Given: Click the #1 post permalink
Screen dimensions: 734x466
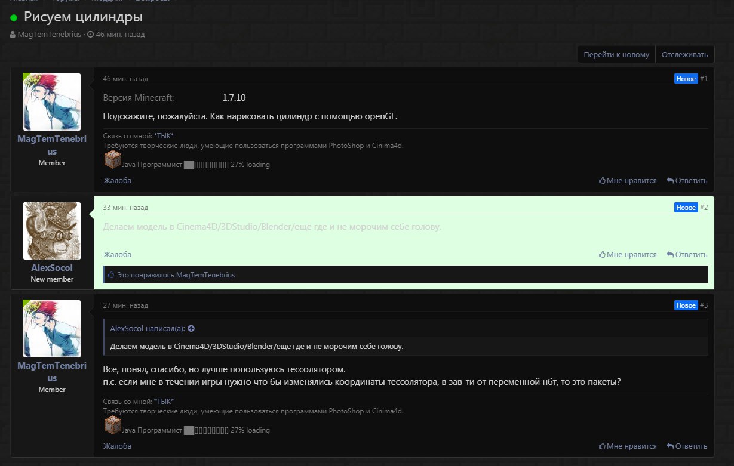Looking at the screenshot, I should pos(704,79).
